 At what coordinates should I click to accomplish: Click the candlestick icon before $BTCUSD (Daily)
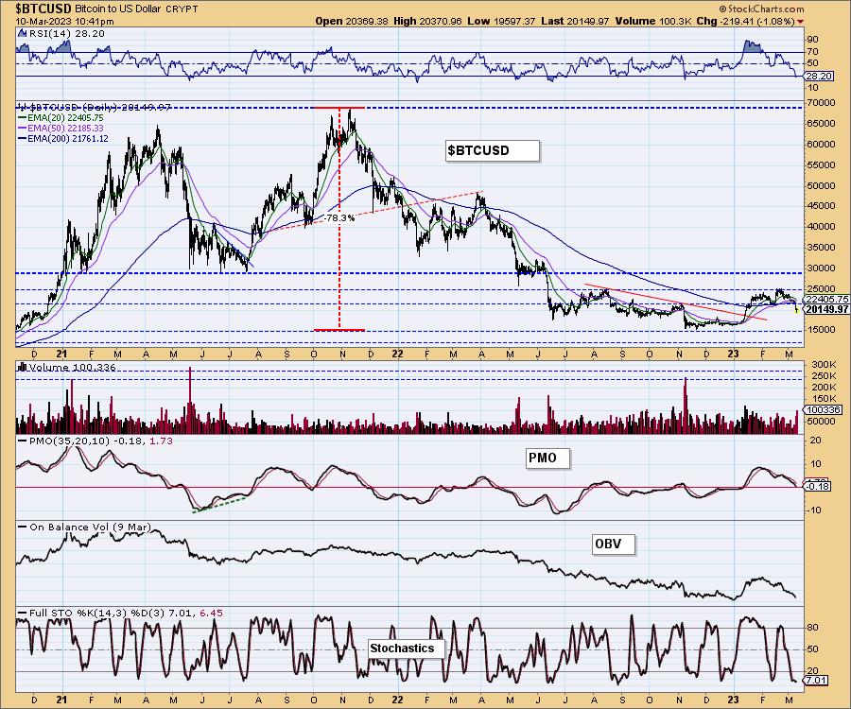(x=22, y=107)
